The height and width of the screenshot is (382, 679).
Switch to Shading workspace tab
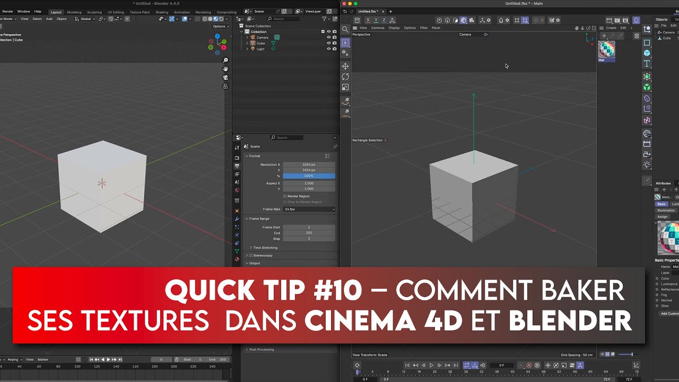coord(162,12)
